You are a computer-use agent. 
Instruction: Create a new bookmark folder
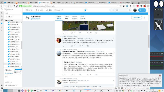point(9,17)
